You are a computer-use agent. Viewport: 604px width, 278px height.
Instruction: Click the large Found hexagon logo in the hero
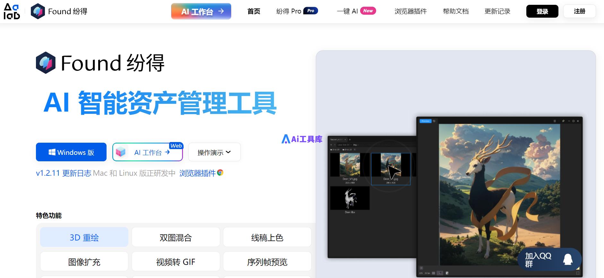(x=46, y=63)
